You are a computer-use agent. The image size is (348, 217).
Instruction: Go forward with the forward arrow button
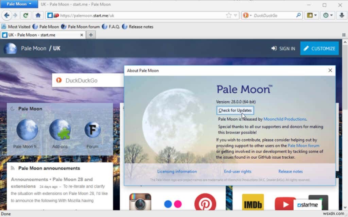pos(15,15)
